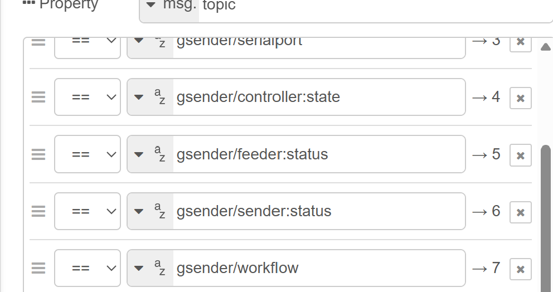Change value type of feeder:status rule
Image resolution: width=553 pixels, height=292 pixels.
150,154
